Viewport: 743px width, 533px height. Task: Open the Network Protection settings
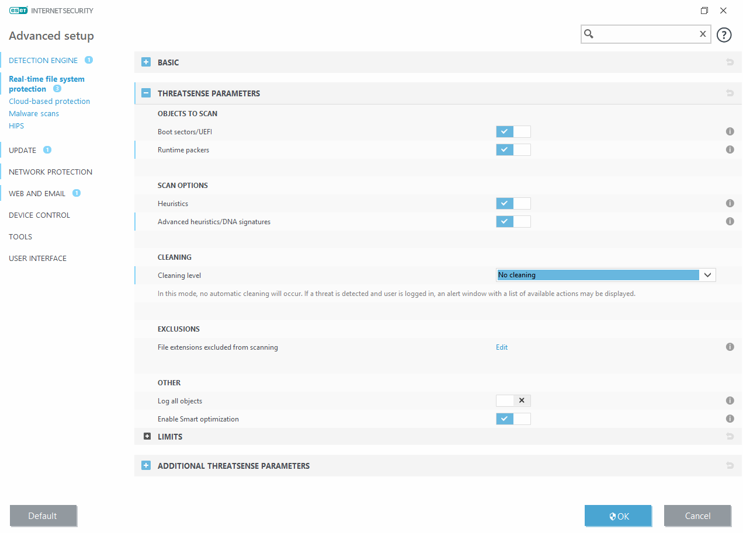[50, 172]
